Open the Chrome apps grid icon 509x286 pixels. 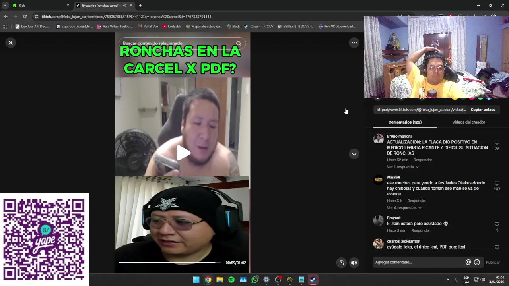click(x=5, y=27)
